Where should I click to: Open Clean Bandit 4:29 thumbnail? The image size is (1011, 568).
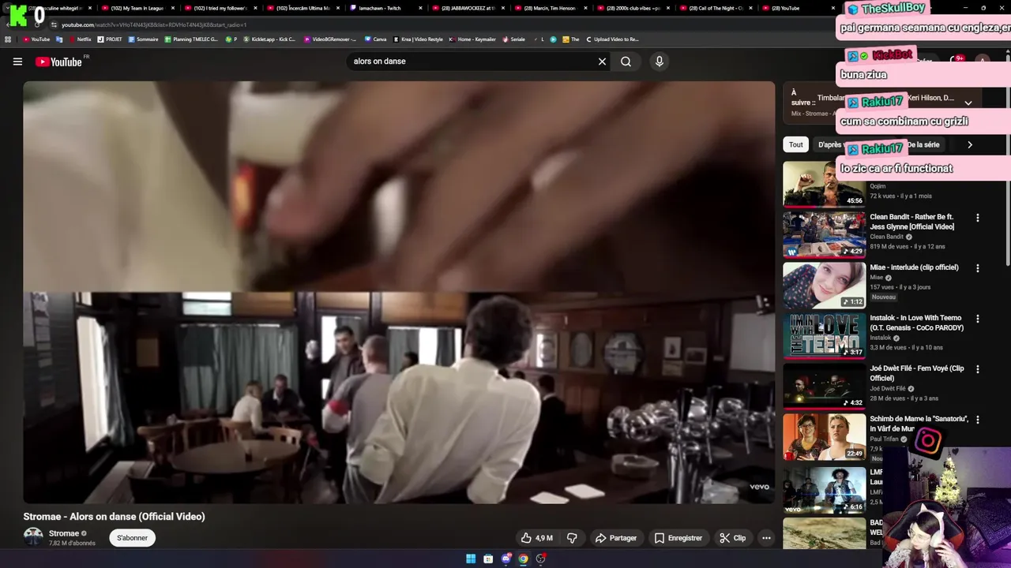pyautogui.click(x=824, y=234)
